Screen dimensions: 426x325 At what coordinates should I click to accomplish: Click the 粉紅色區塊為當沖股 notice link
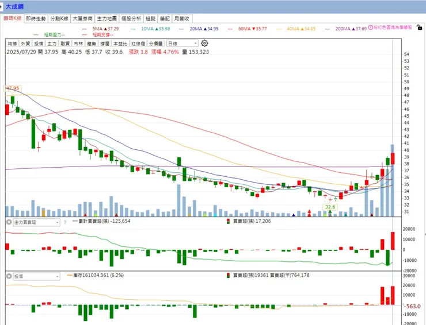pos(393,28)
